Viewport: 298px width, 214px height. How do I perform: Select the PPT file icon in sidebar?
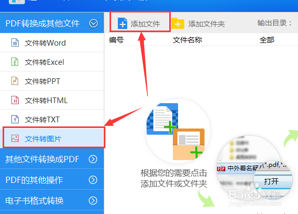[15, 81]
